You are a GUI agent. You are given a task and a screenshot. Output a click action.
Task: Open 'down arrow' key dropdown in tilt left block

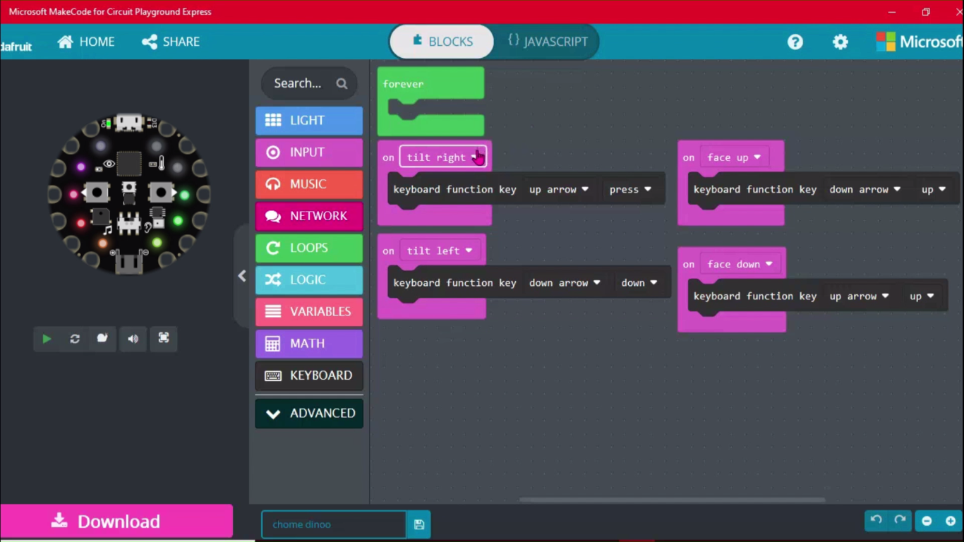tap(564, 282)
